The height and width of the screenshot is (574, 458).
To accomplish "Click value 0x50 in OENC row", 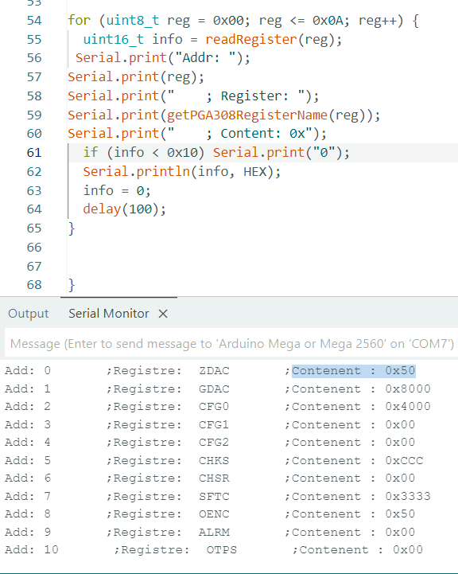I will tap(400, 514).
